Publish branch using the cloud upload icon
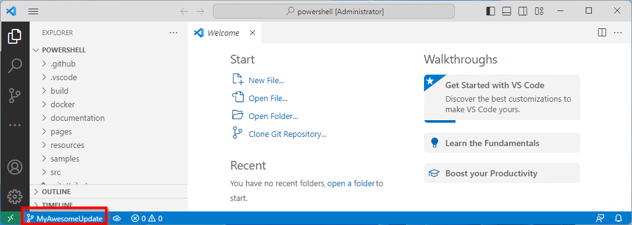632x225 pixels. tap(117, 219)
